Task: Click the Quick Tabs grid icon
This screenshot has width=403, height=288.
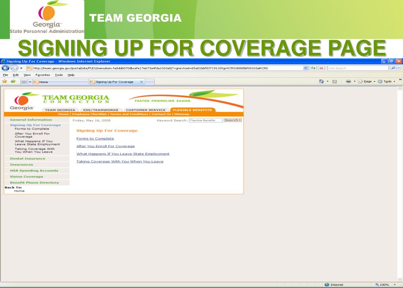Action: [24, 82]
